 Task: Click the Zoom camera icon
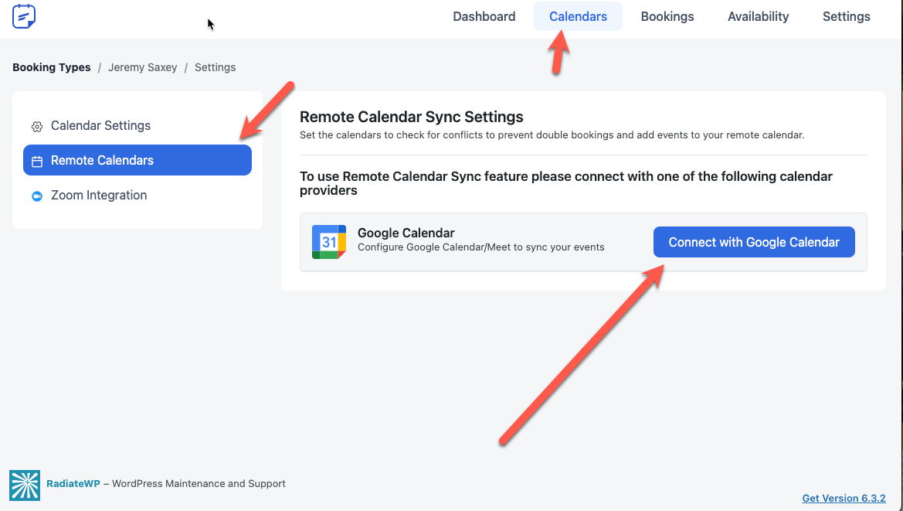click(37, 196)
